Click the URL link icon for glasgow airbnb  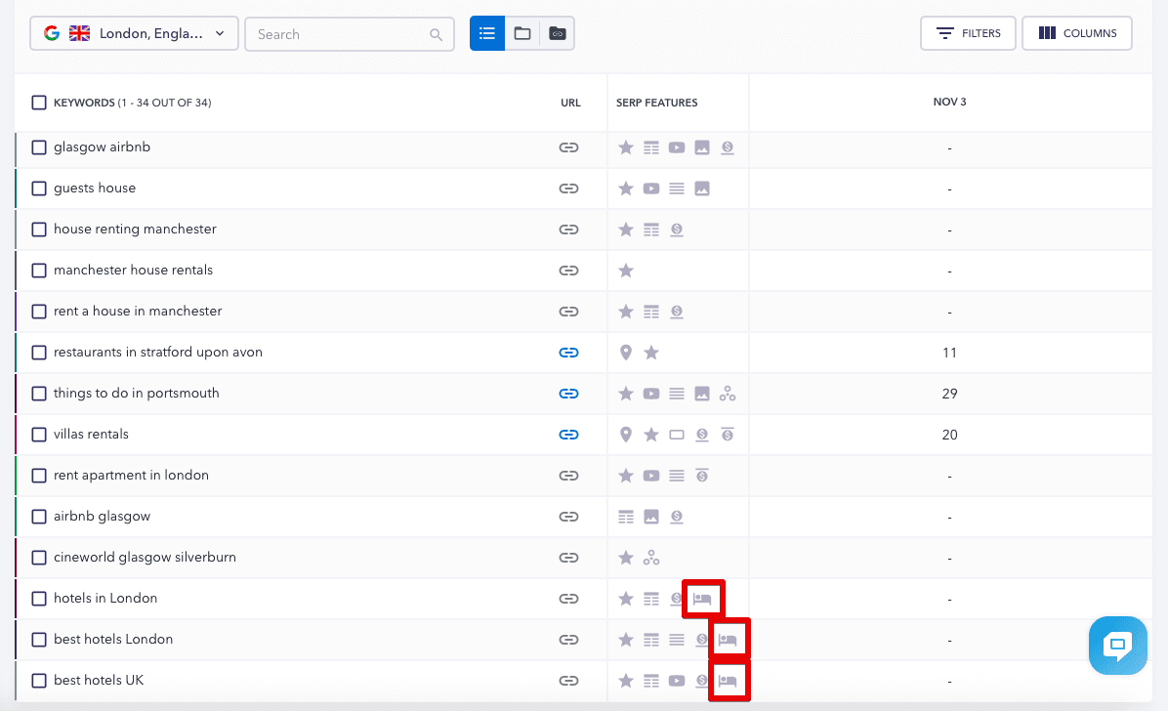click(x=569, y=147)
